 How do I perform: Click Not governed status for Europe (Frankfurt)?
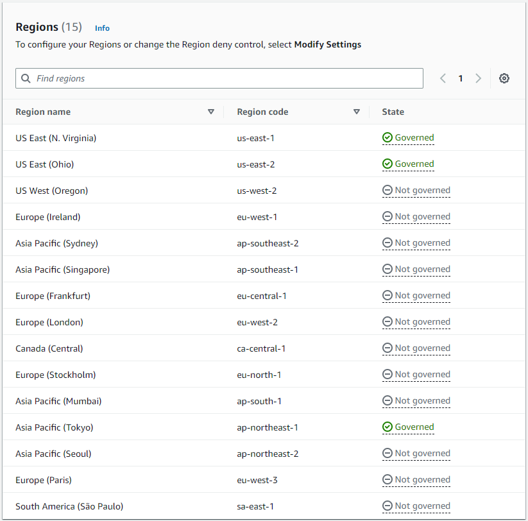point(422,296)
